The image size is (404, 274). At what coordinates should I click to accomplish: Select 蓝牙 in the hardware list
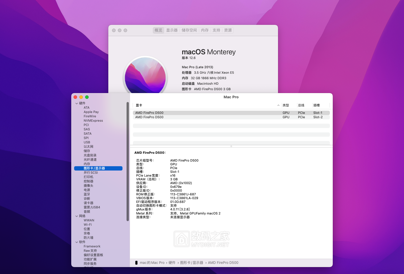click(x=87, y=194)
